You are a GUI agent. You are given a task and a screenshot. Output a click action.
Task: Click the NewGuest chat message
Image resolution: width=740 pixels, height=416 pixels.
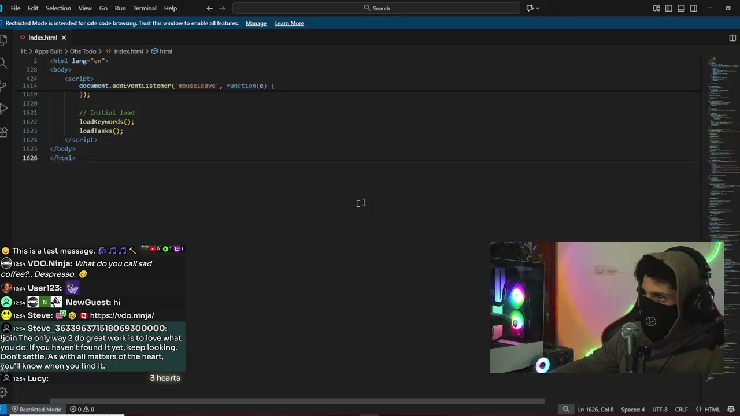coord(92,302)
